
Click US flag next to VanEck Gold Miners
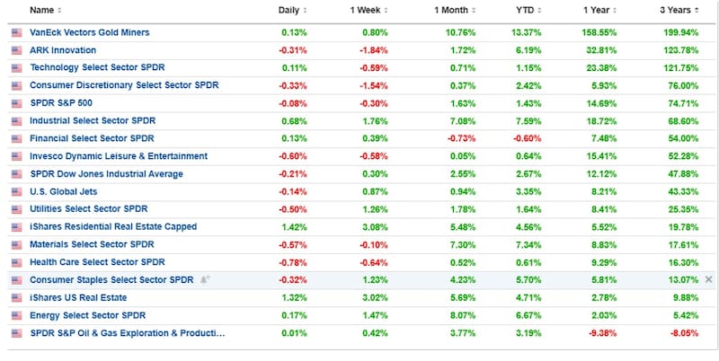(15, 33)
